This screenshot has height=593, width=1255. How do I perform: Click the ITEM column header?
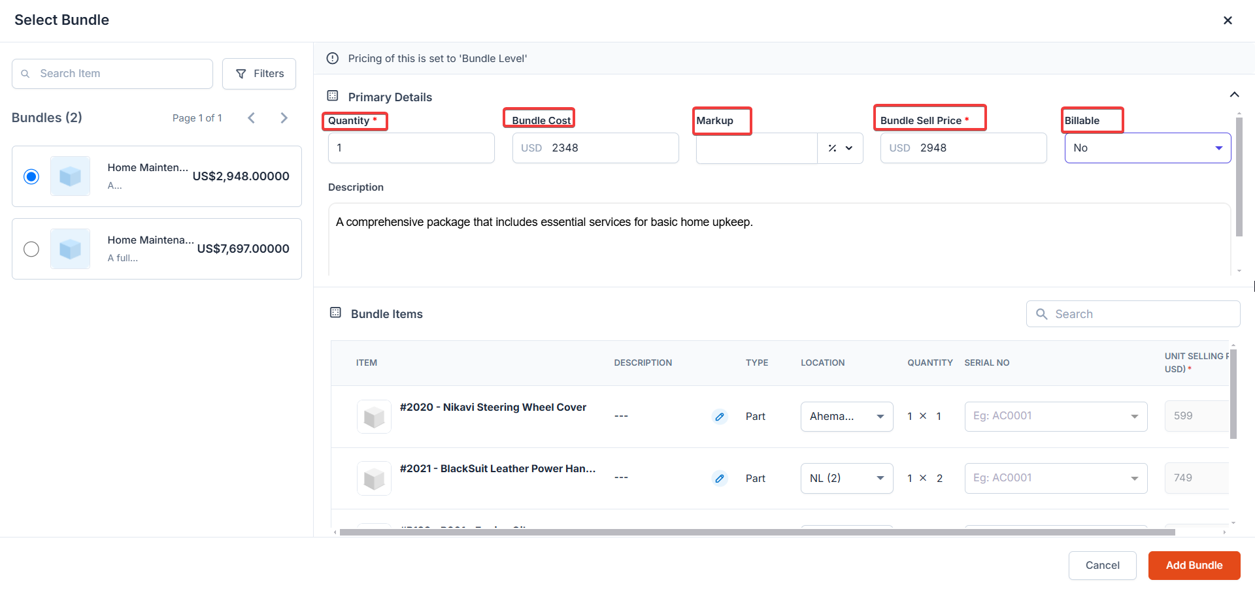pos(367,363)
